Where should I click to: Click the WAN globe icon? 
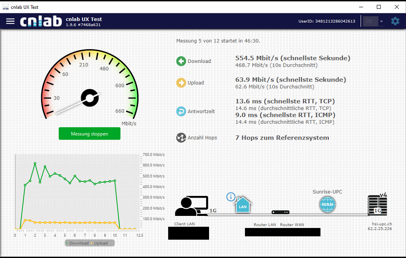coord(327,205)
